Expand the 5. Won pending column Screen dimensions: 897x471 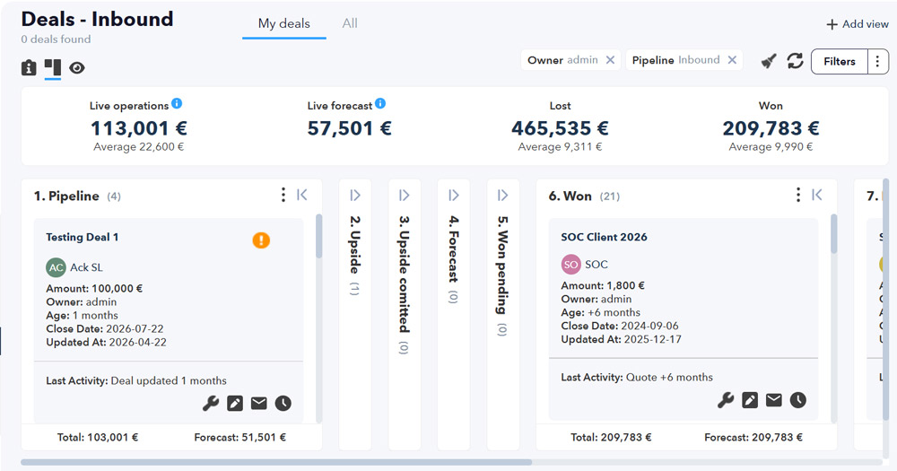point(503,196)
